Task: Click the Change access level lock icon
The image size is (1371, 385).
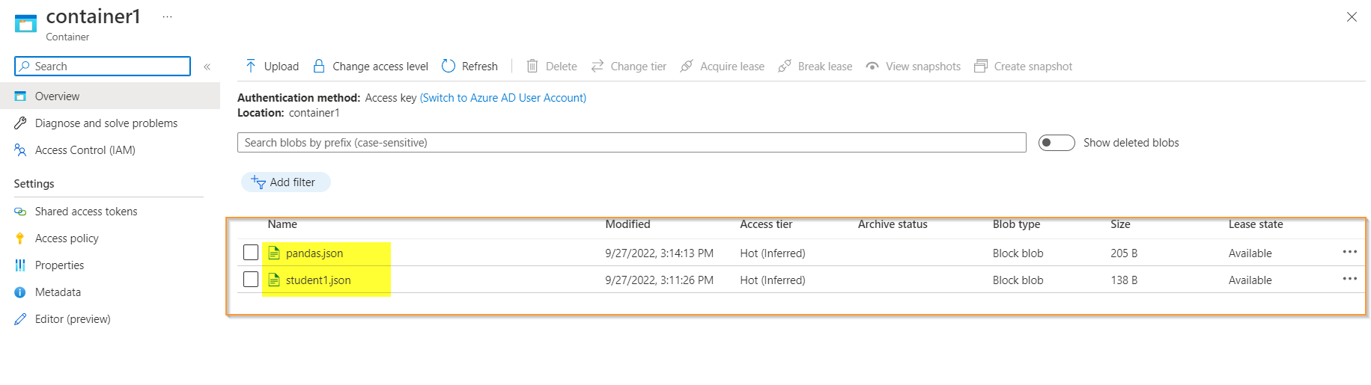Action: click(319, 67)
